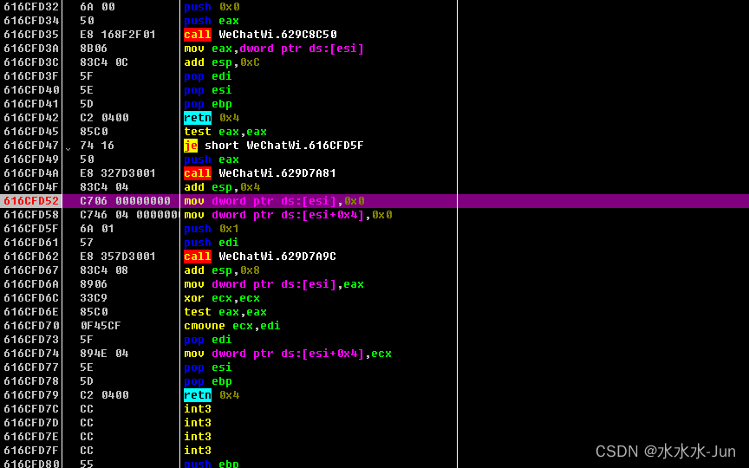The image size is (749, 468).
Task: Select the "call WeChatWi.629D7A81" instruction
Action: (x=260, y=172)
